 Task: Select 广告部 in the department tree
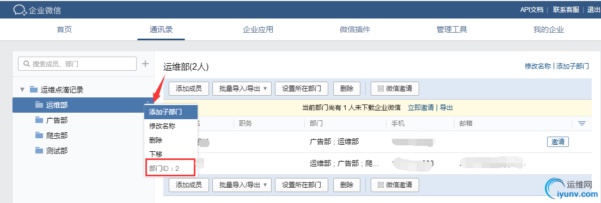coord(57,120)
